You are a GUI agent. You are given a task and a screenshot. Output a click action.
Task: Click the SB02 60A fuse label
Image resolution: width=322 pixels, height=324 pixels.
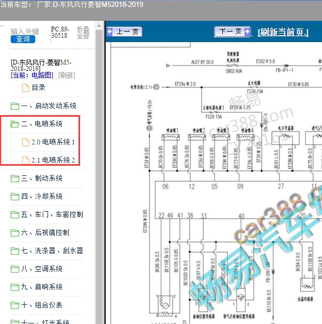(x=234, y=71)
